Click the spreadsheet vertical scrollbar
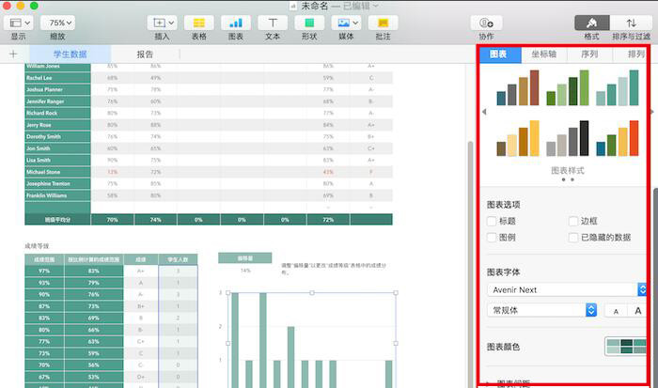 470,264
